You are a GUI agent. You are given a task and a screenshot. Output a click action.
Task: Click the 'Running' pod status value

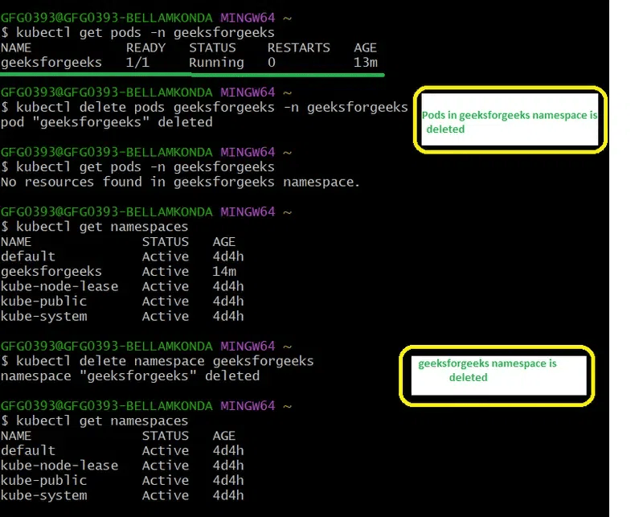(216, 63)
